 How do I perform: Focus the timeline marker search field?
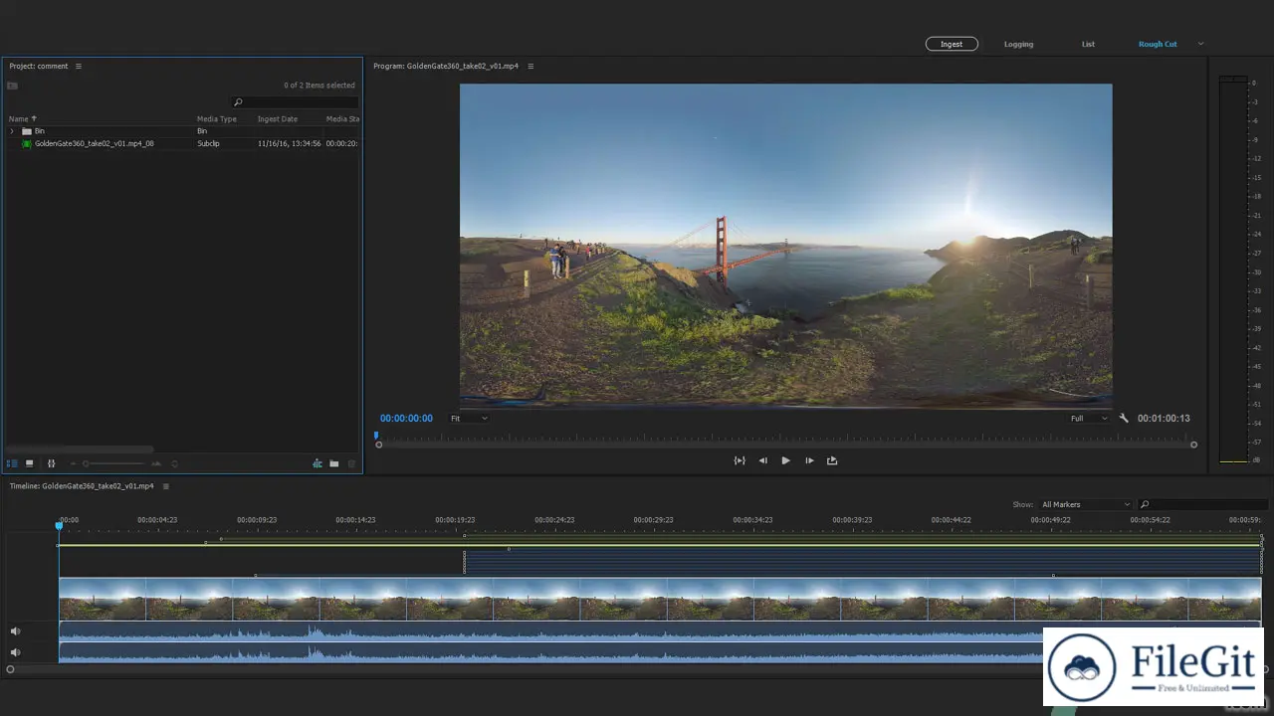click(1204, 504)
